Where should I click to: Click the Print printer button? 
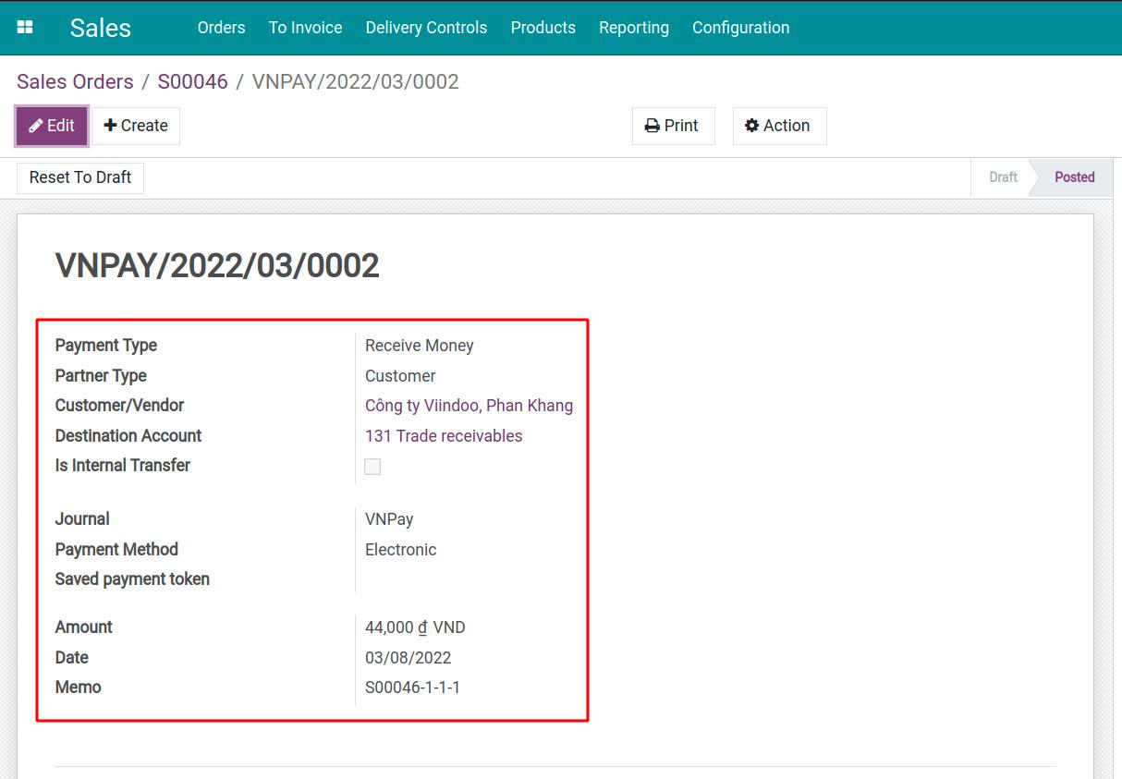[673, 127]
